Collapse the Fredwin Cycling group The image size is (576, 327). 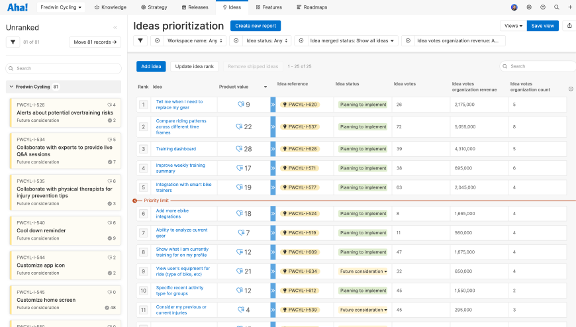point(11,87)
